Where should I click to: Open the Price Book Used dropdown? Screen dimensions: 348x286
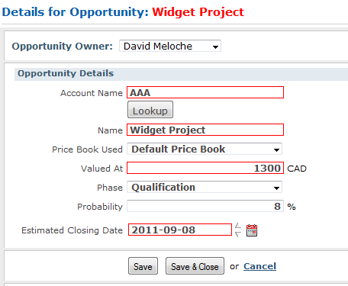[x=205, y=149]
